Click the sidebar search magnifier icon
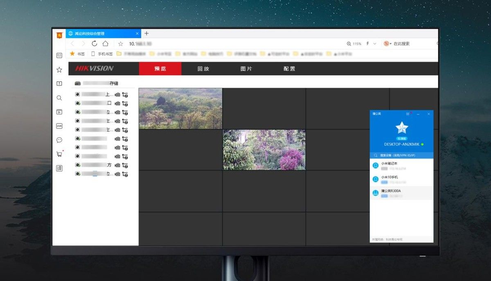Image resolution: width=491 pixels, height=281 pixels. coord(59,98)
